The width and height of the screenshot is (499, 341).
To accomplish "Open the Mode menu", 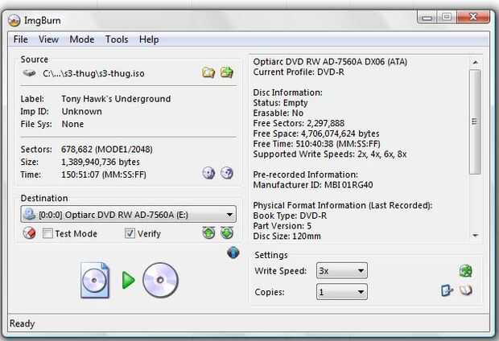I will [x=82, y=39].
